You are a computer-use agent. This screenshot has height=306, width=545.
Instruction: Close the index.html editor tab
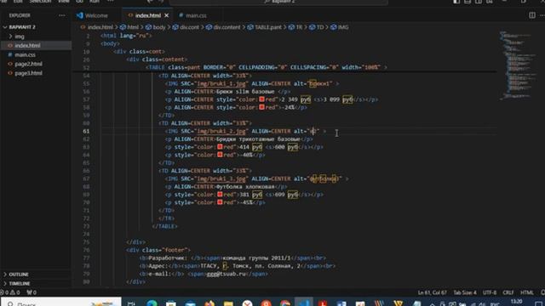point(167,15)
